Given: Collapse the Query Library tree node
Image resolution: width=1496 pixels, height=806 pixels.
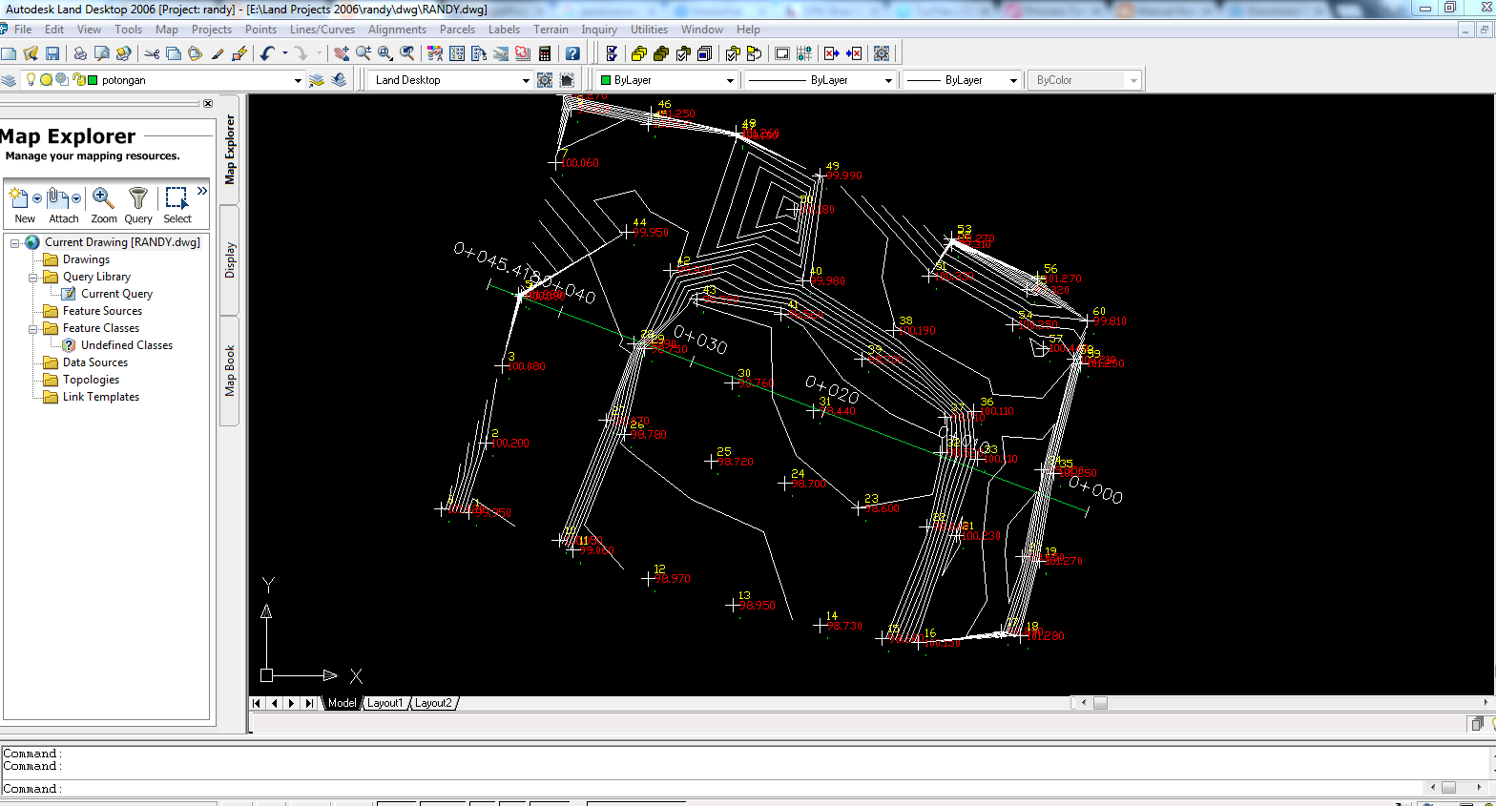Looking at the screenshot, I should point(33,278).
